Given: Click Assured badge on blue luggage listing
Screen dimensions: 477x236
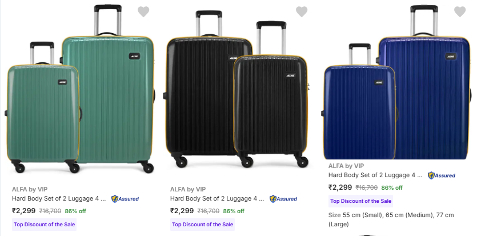Looking at the screenshot, I should 442,175.
